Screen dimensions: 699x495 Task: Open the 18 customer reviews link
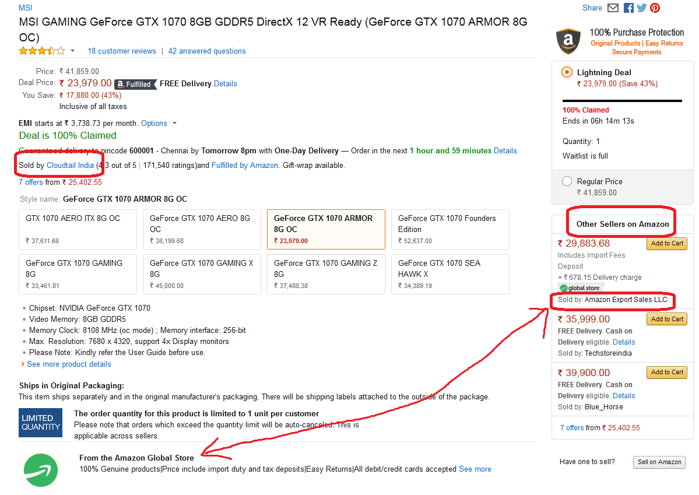[122, 51]
